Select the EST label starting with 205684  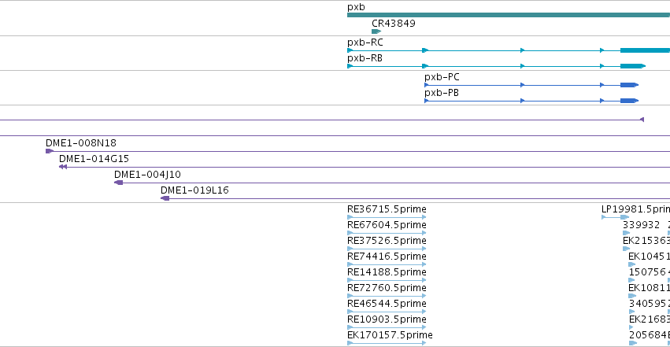[x=650, y=335]
